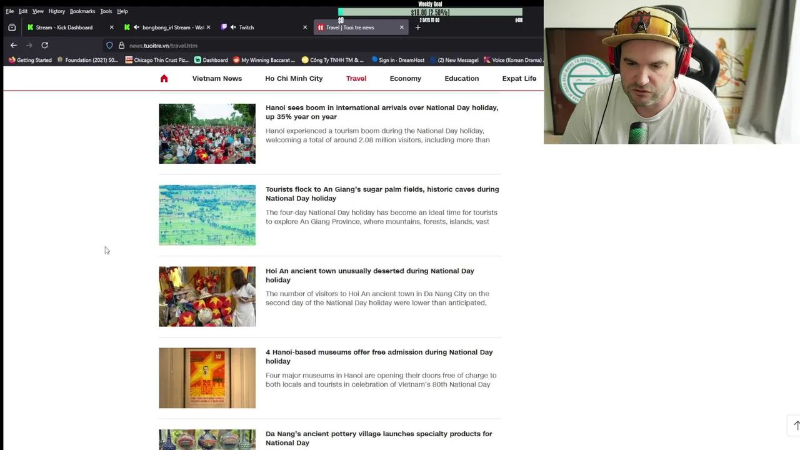Viewport: 800px width, 450px height.
Task: Click the browser back arrow
Action: (x=13, y=45)
